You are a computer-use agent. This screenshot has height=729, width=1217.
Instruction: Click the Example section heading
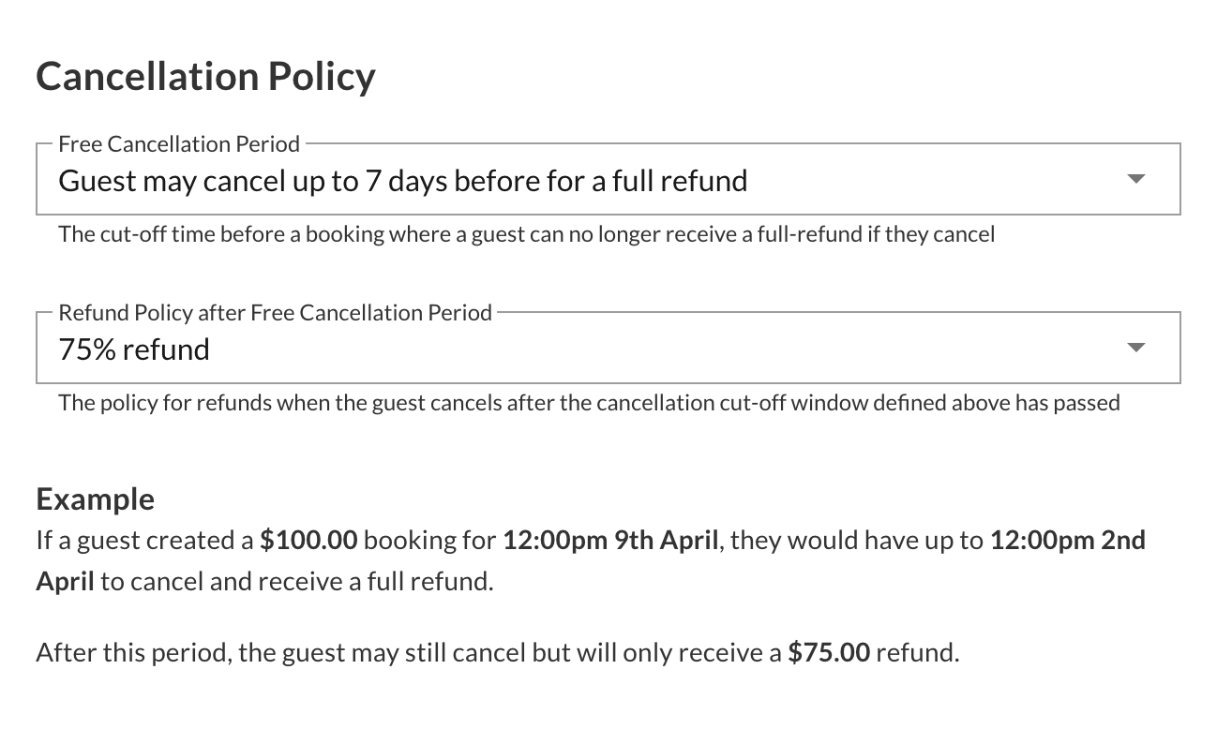click(x=95, y=498)
